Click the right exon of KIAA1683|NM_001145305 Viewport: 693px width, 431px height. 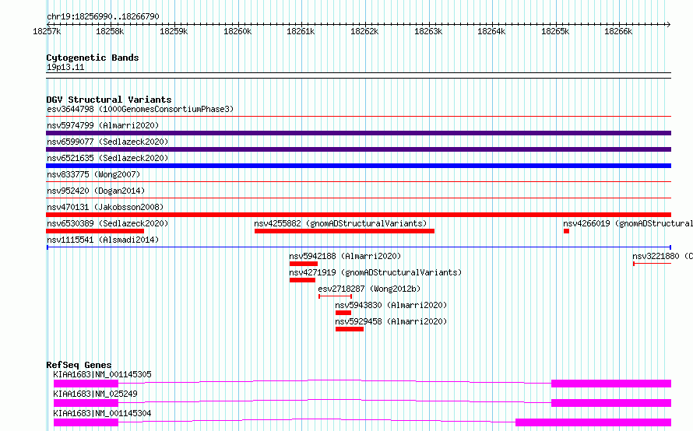coord(611,384)
